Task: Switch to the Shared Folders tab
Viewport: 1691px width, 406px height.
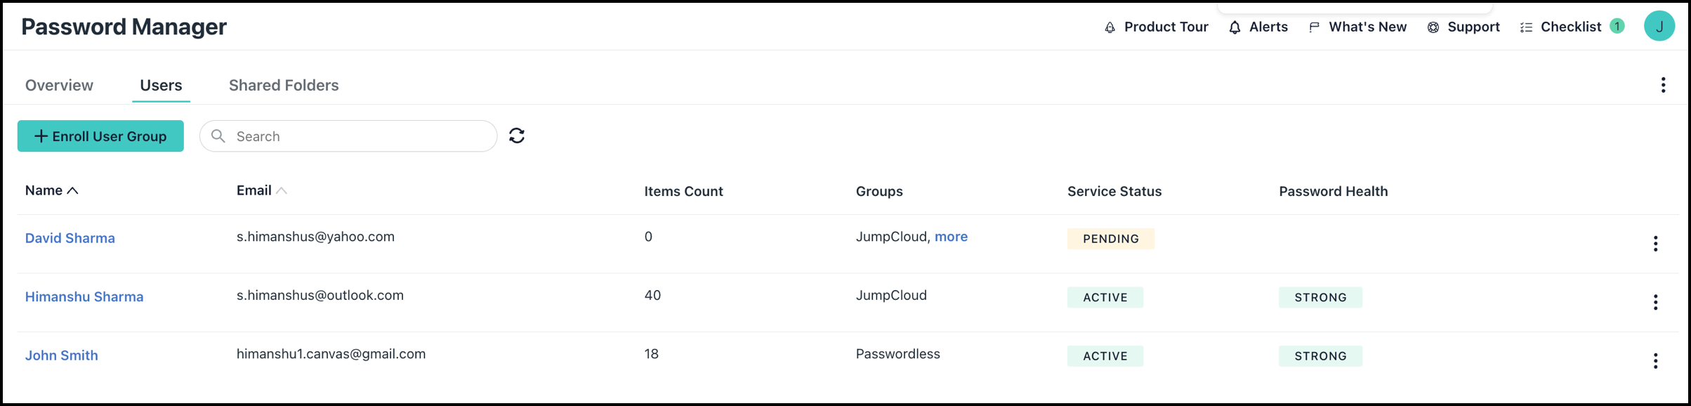Action: coord(284,85)
